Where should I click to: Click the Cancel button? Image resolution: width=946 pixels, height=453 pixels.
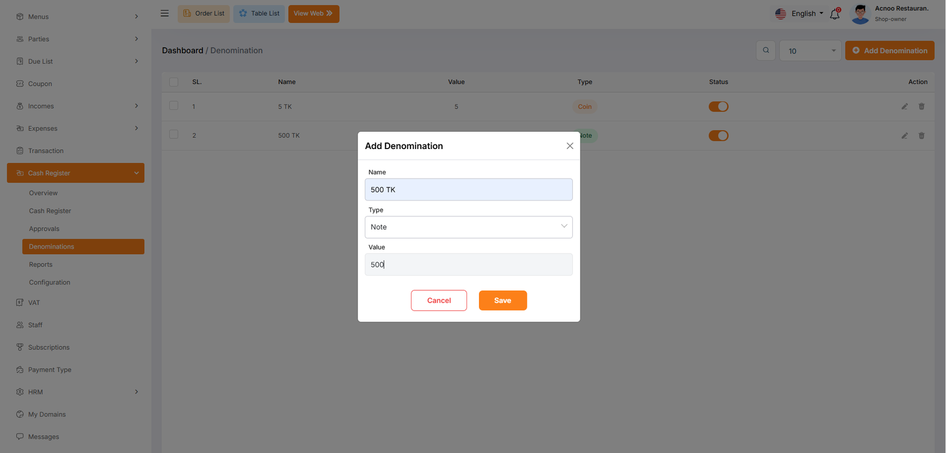pyautogui.click(x=439, y=300)
